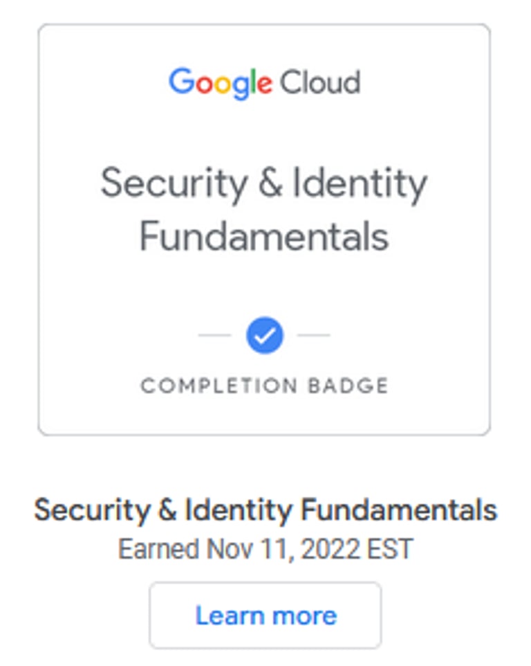531x666 pixels.
Task: Open the Security & Identity Fundamentals title link below badge
Action: pyautogui.click(x=265, y=511)
